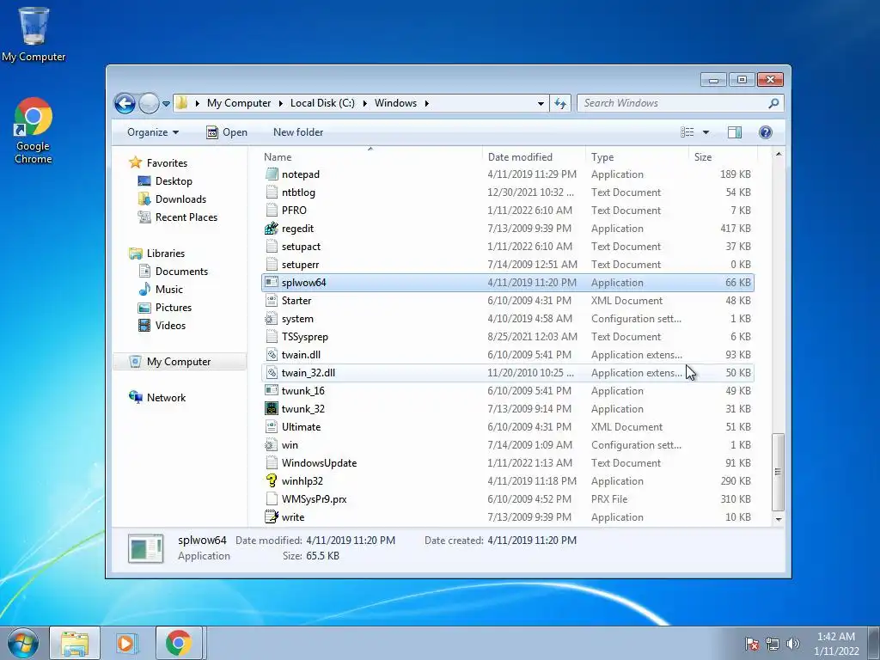
Task: Expand the root breadcrumb arrow before My Computer
Action: tap(198, 103)
